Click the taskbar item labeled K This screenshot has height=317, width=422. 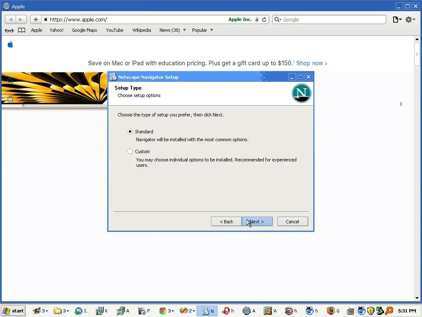coord(102,311)
